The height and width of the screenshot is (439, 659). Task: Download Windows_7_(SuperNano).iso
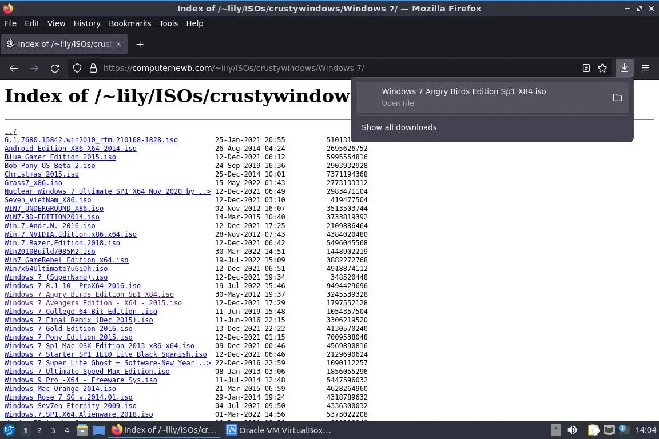(x=56, y=277)
